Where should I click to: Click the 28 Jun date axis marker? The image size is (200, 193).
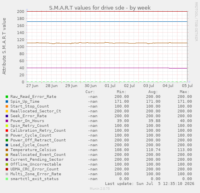52,86
